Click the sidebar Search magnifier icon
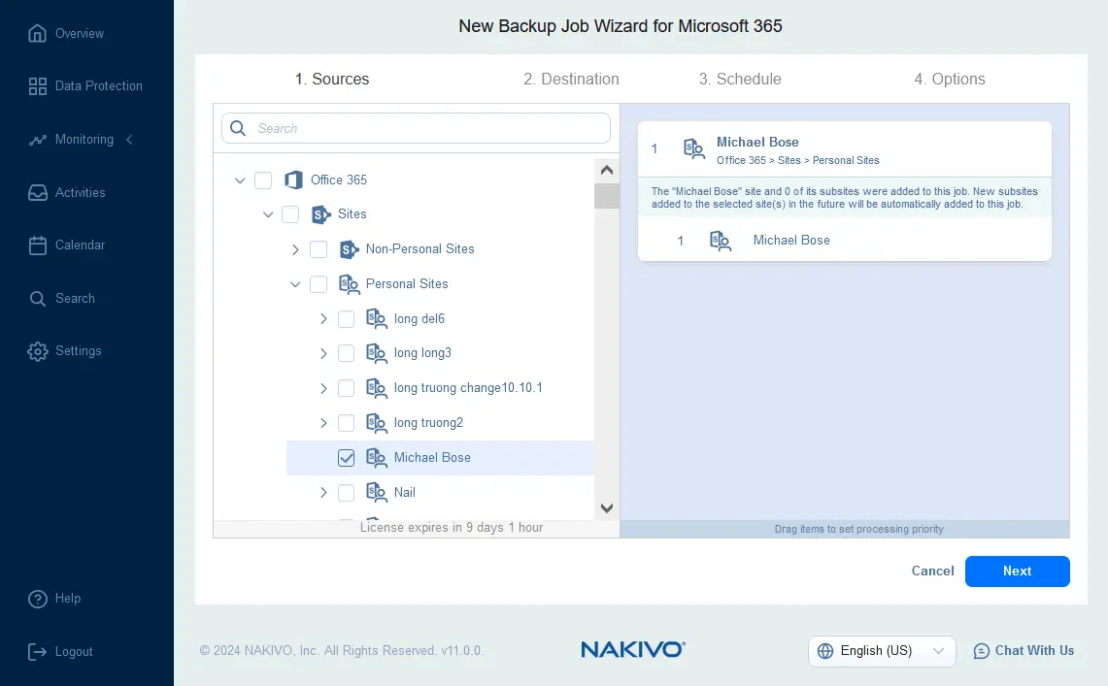Screen dimensions: 1108x686 click(38, 299)
